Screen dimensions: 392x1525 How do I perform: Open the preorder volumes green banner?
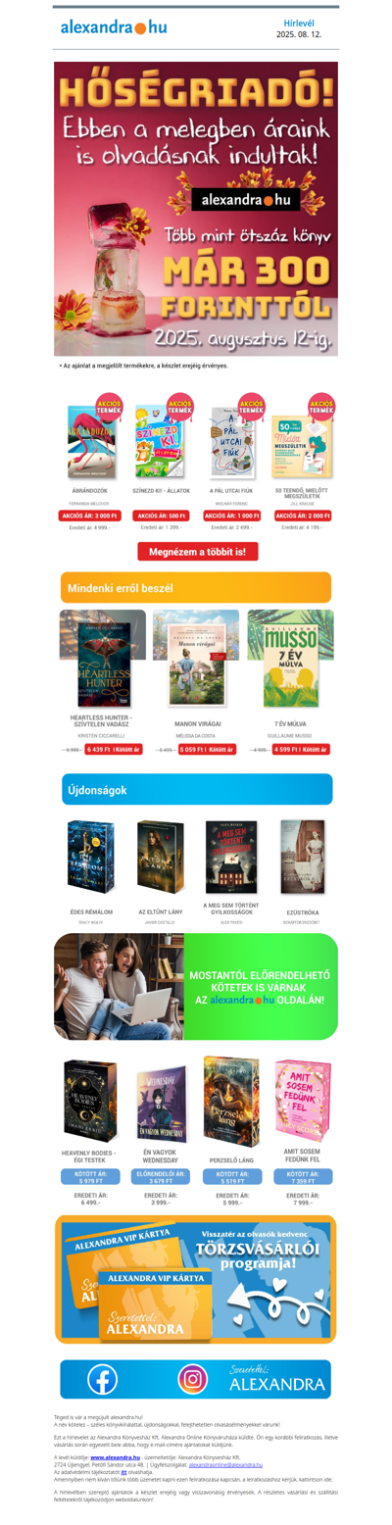point(196,986)
